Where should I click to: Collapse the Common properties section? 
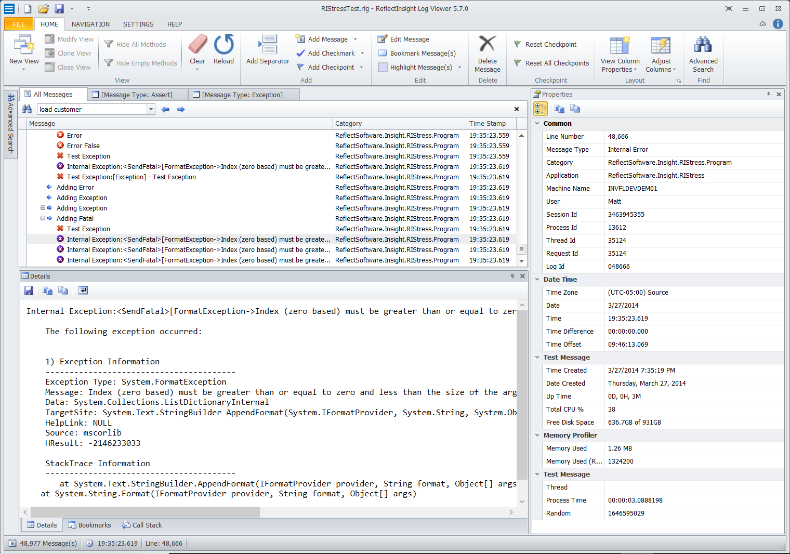(x=537, y=124)
